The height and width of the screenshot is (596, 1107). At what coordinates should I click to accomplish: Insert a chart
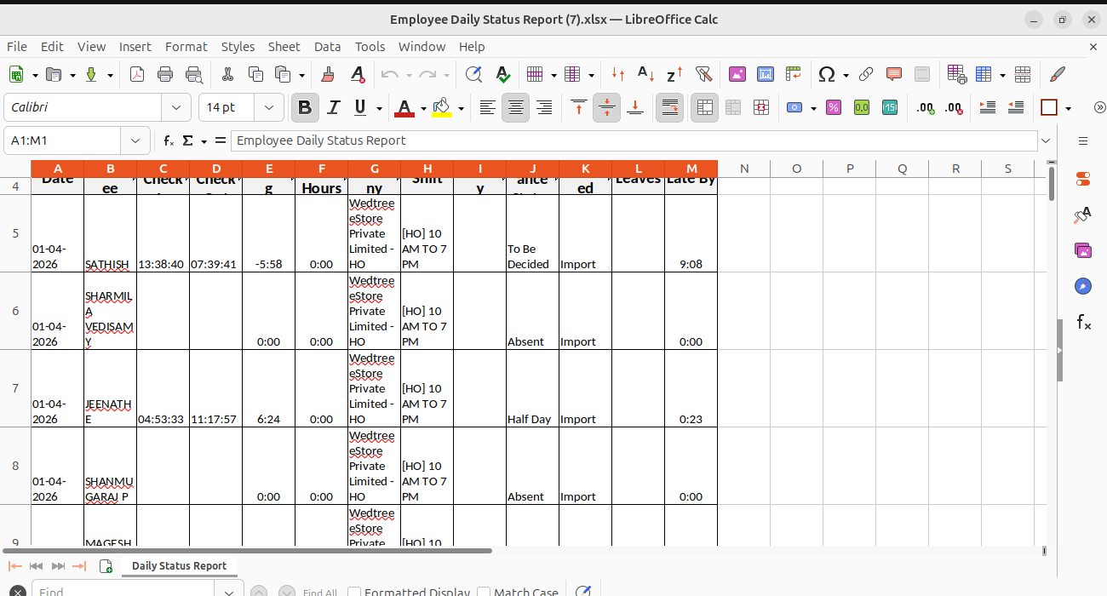tap(766, 74)
